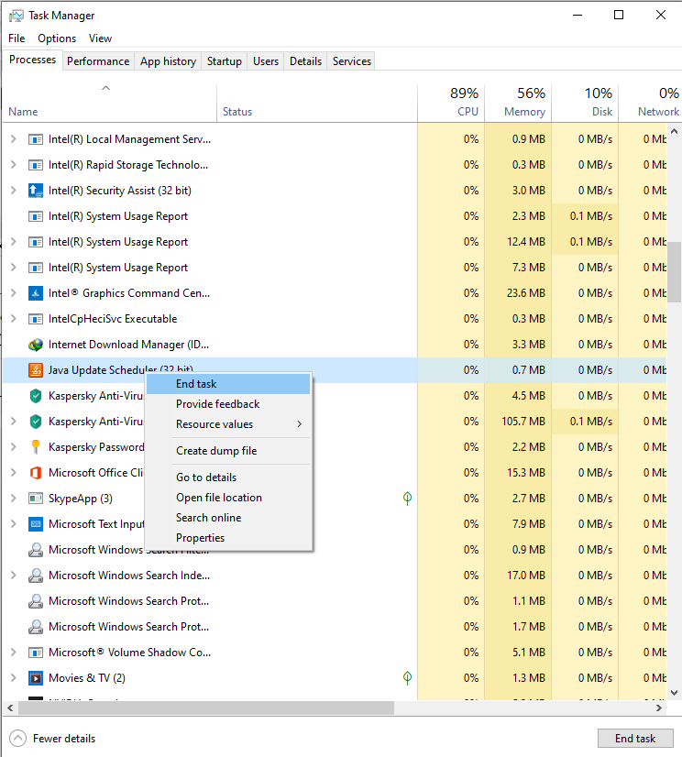The height and width of the screenshot is (757, 682).
Task: Click the Microsoft Volume Shadow Copy icon
Action: 35,653
